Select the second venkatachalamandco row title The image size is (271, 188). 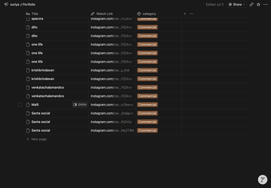pyautogui.click(x=47, y=96)
